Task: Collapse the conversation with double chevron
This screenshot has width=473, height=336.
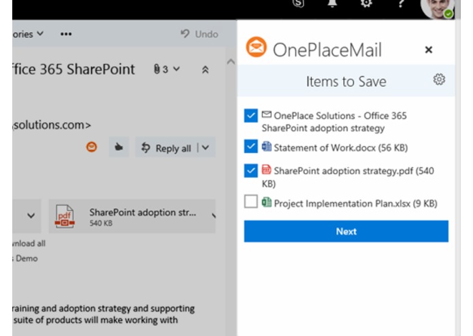Action: 205,69
